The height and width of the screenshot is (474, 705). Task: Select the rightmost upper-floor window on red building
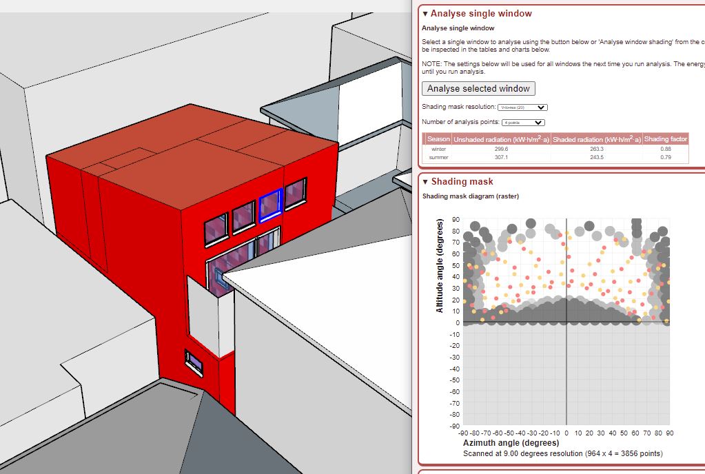click(x=296, y=193)
